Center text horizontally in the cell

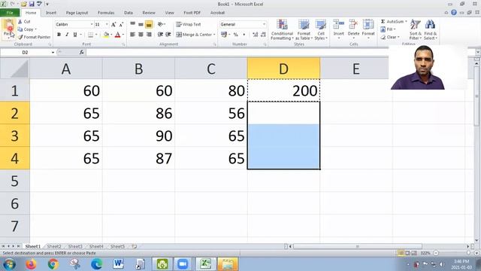(x=141, y=35)
